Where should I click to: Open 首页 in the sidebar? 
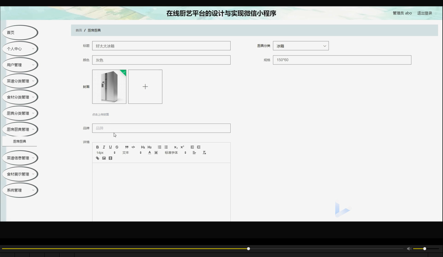tap(20, 32)
